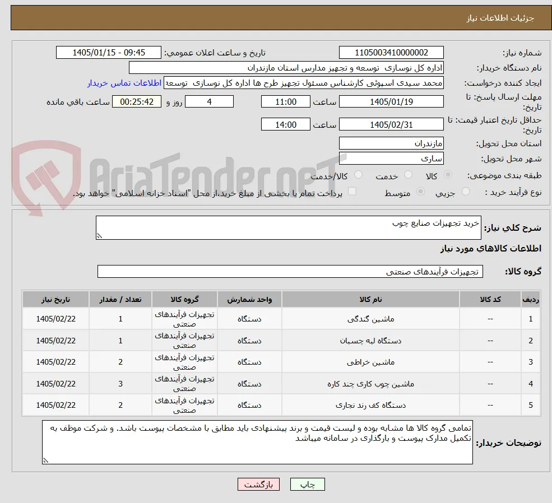Click the چاپ print button

[307, 485]
